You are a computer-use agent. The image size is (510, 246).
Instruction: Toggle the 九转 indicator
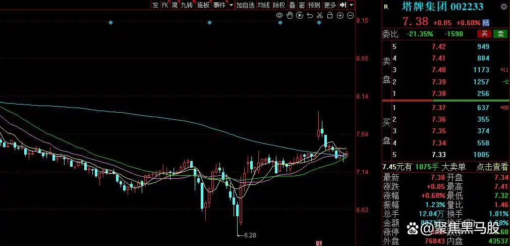pos(187,5)
